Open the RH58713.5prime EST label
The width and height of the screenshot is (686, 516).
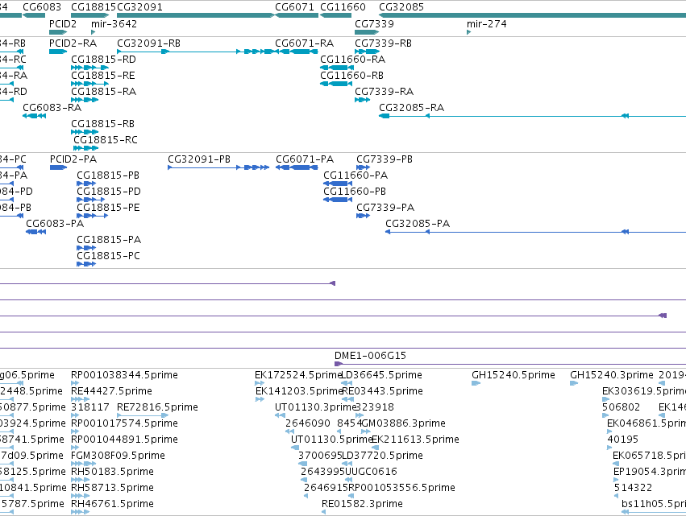point(112,488)
